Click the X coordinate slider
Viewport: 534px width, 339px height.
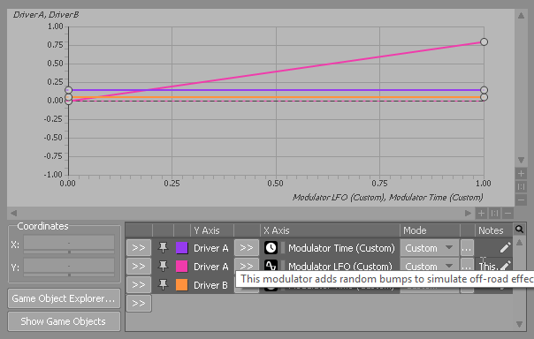tap(69, 252)
